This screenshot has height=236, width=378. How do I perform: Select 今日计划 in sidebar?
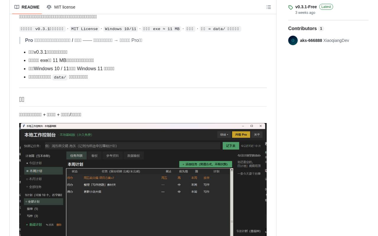44,163
